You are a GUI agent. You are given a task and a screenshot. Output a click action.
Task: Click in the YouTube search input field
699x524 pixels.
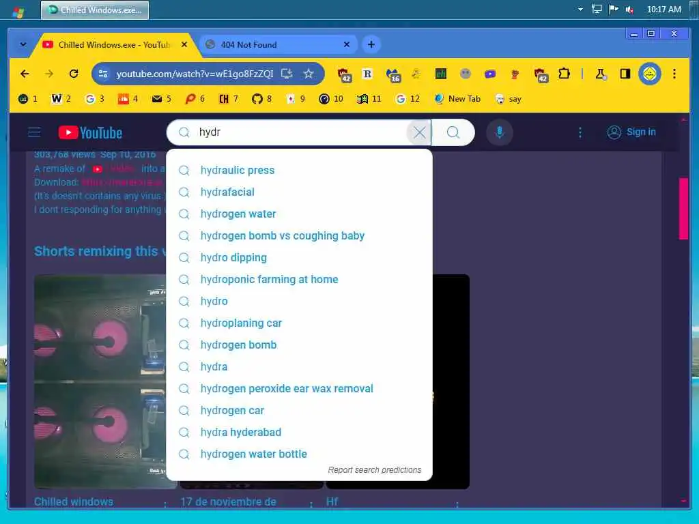pos(299,132)
